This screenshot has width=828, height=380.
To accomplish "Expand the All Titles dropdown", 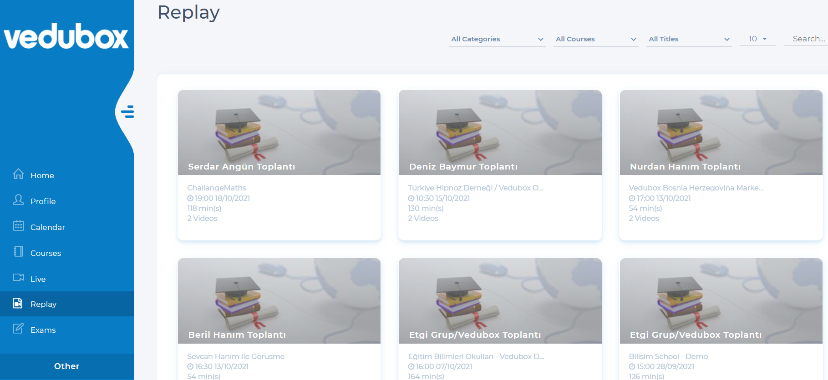I will click(x=689, y=39).
